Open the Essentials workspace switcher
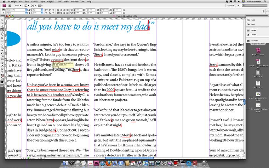This screenshot has width=269, height=168. [233, 6]
